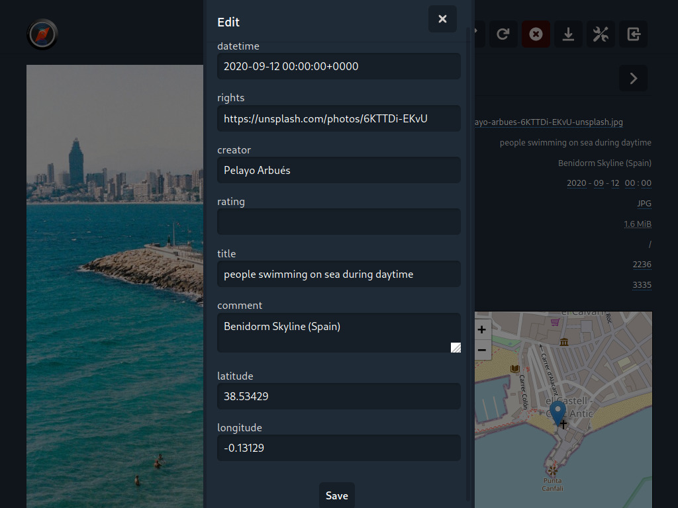The image size is (678, 508).
Task: Click the compass app logo
Action: pyautogui.click(x=42, y=34)
